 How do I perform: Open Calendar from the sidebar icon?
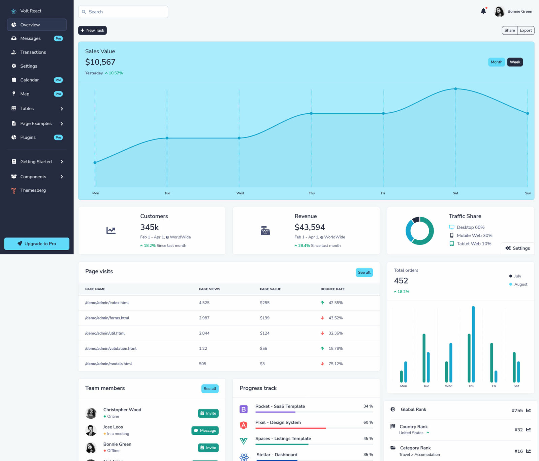pyautogui.click(x=13, y=80)
